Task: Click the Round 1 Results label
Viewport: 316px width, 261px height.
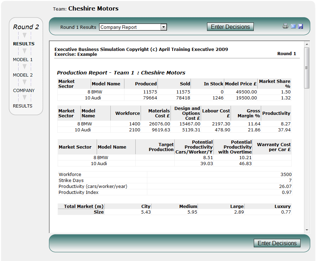Action: point(78,27)
